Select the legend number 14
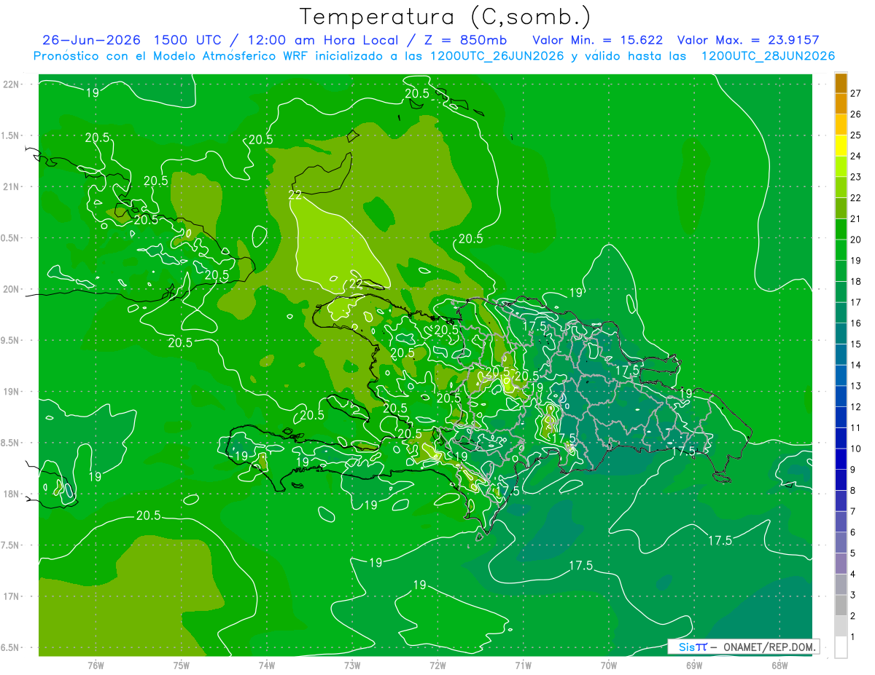Image resolution: width=875 pixels, height=675 pixels. coord(855,365)
